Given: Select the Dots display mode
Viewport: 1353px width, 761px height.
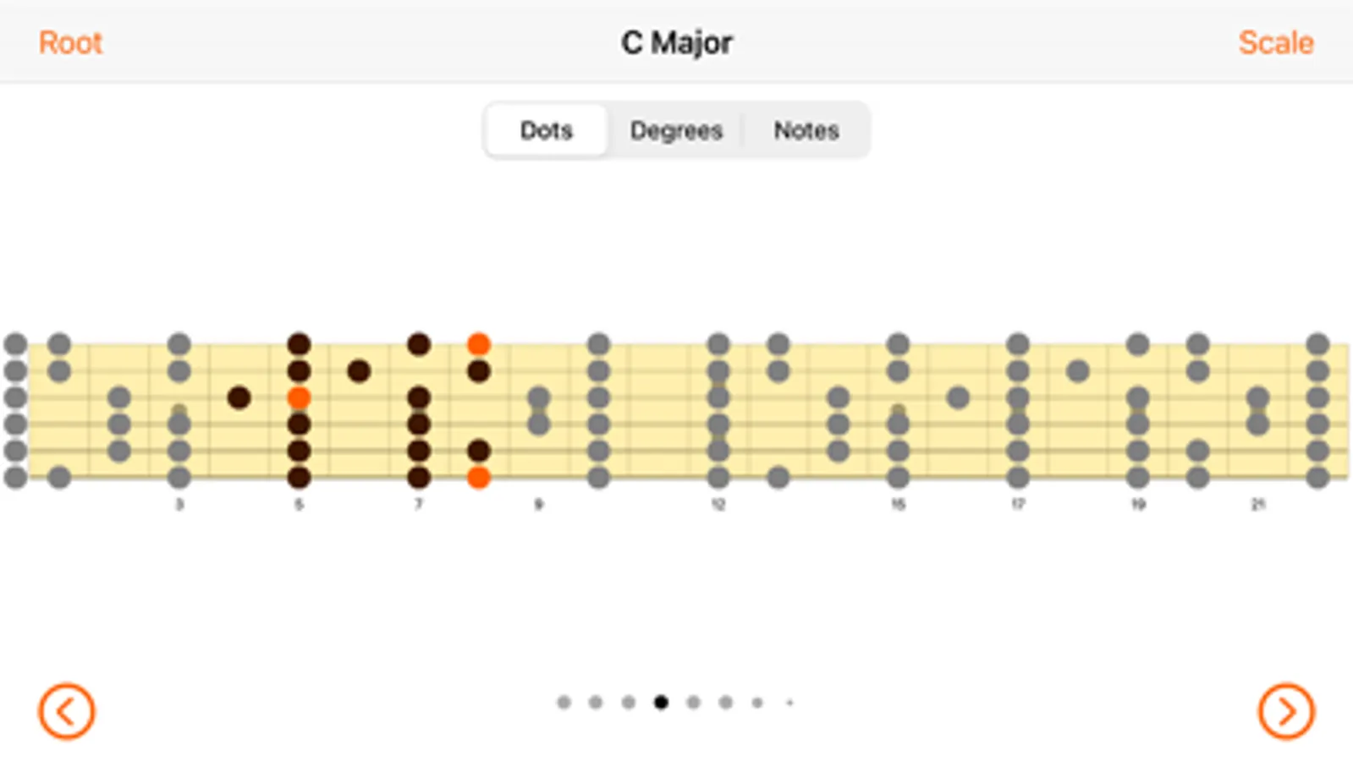Looking at the screenshot, I should coord(547,130).
